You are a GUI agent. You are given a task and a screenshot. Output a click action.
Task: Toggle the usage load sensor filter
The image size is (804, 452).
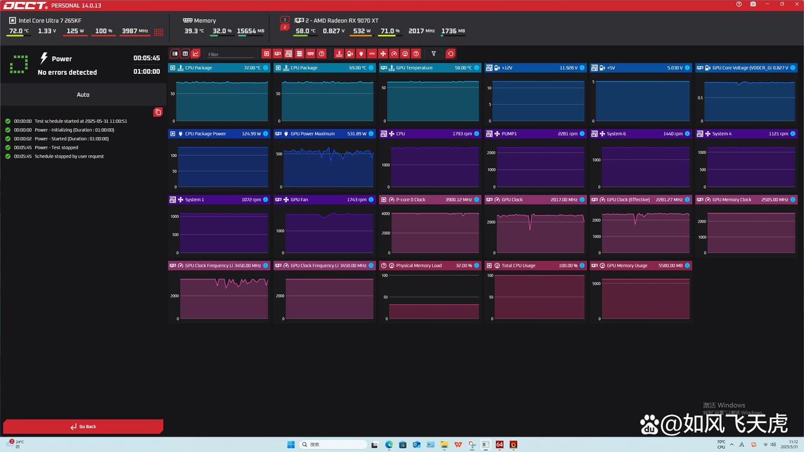pyautogui.click(x=405, y=54)
